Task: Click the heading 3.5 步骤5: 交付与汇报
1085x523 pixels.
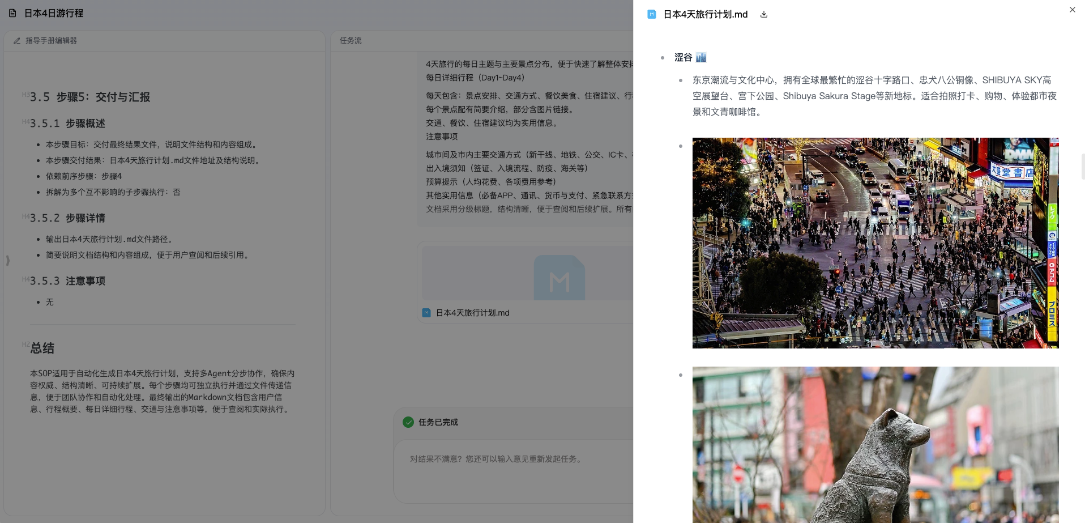Action: pos(90,97)
